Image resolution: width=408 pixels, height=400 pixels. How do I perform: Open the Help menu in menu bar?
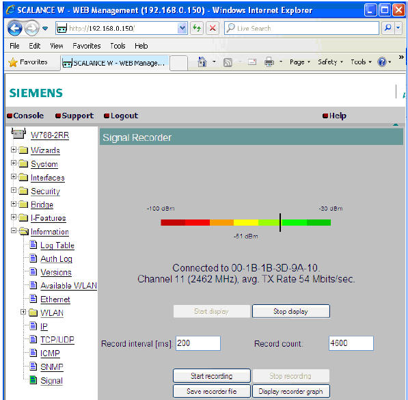[141, 46]
